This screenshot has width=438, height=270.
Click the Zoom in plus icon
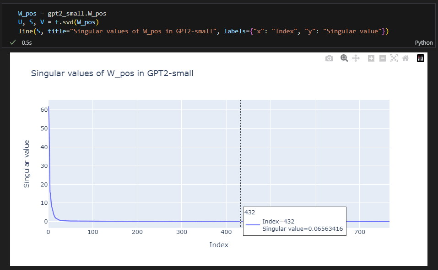[x=371, y=58]
